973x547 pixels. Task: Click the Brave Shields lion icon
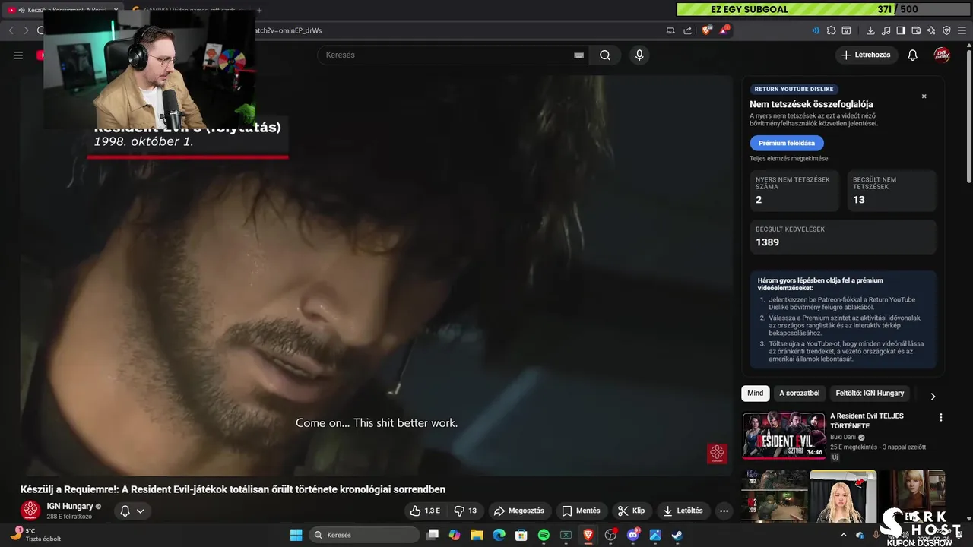[x=706, y=30]
